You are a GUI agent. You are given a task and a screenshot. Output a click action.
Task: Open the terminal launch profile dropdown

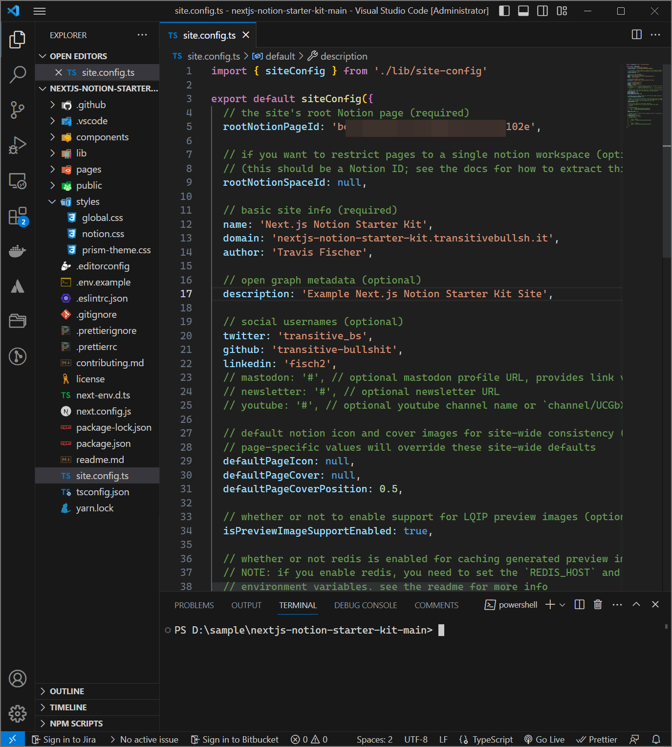point(563,605)
